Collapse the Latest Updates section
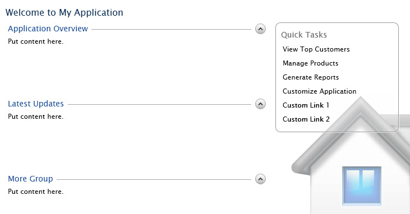This screenshot has width=410, height=214. click(x=260, y=104)
